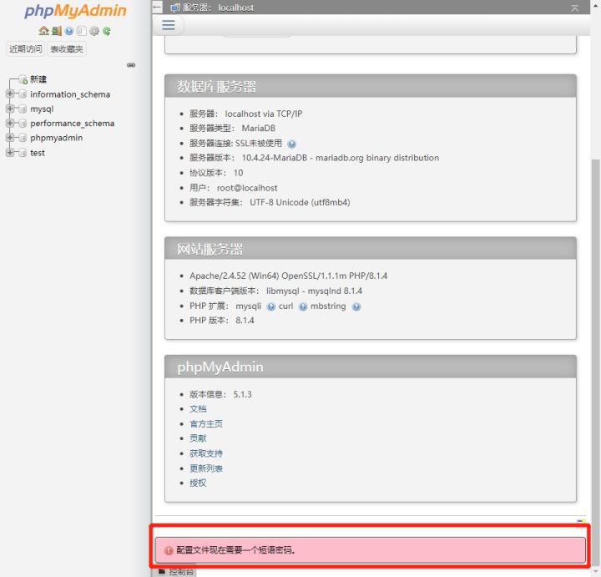601x577 pixels.
Task: Click the 10.4.24-MariaDB version text
Action: click(x=341, y=158)
